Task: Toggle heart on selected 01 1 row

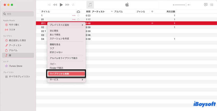Action: (x=152, y=23)
